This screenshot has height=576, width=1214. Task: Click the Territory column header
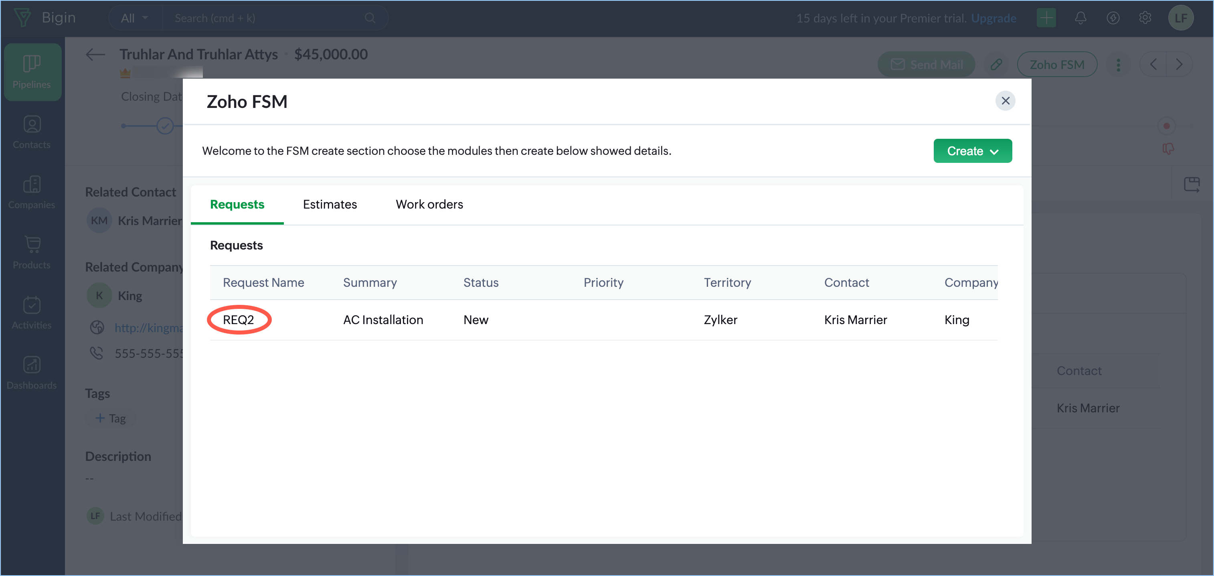[727, 282]
